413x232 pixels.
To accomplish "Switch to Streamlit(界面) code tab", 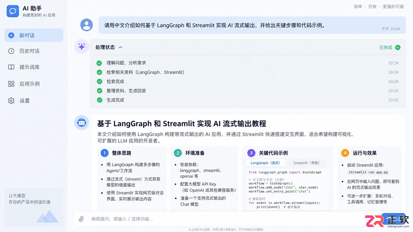I will tap(306, 163).
